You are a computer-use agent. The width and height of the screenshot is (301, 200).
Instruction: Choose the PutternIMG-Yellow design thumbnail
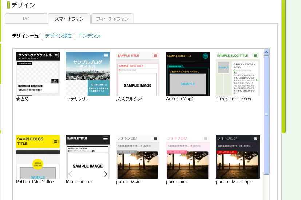point(38,157)
